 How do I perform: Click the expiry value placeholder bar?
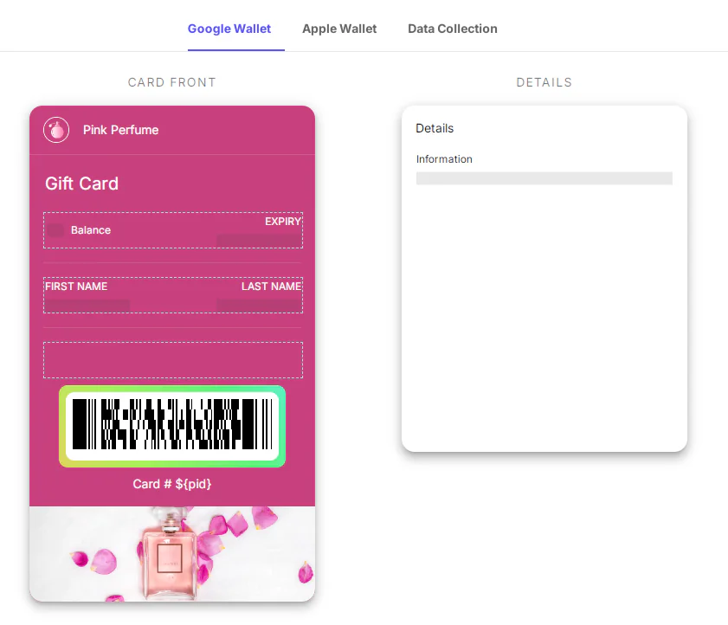point(259,241)
